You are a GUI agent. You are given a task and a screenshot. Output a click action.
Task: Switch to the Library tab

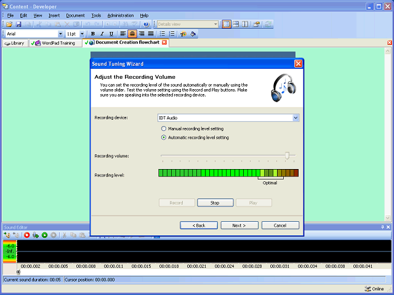(x=15, y=43)
